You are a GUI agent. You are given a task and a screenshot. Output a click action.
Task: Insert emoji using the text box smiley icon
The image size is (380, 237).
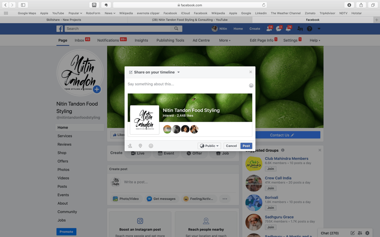(x=251, y=85)
